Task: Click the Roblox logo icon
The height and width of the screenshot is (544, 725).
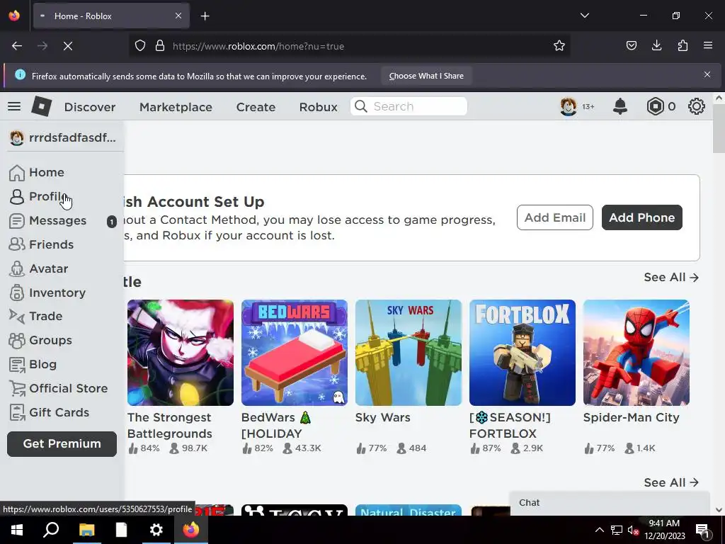Action: tap(41, 106)
